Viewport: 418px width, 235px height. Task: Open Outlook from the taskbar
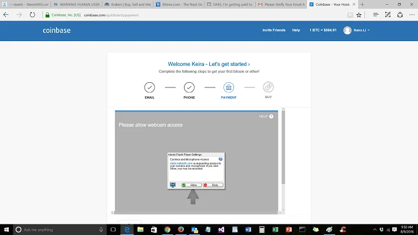195,230
